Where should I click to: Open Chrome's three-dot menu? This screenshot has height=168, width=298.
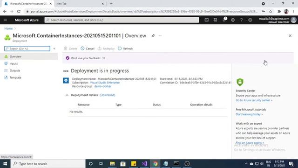(293, 11)
